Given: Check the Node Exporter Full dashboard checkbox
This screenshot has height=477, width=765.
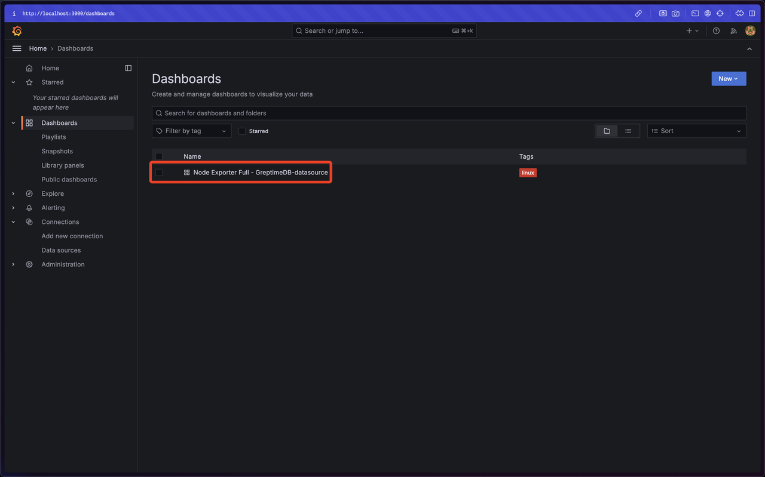Looking at the screenshot, I should click(159, 172).
